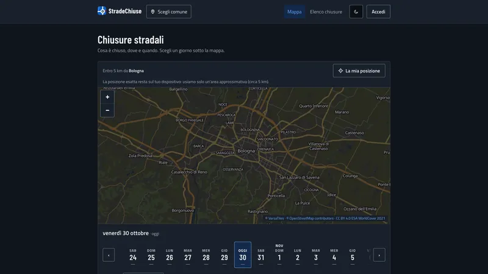Image resolution: width=488 pixels, height=274 pixels.
Task: Click Bologna label on the map
Action: 246,150
